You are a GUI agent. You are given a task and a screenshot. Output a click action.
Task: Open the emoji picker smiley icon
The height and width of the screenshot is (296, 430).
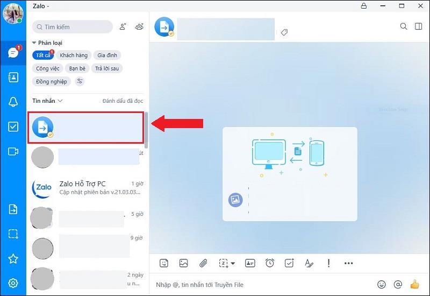click(x=382, y=285)
